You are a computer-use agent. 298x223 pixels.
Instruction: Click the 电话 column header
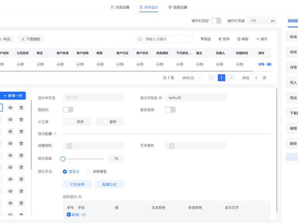[40, 53]
